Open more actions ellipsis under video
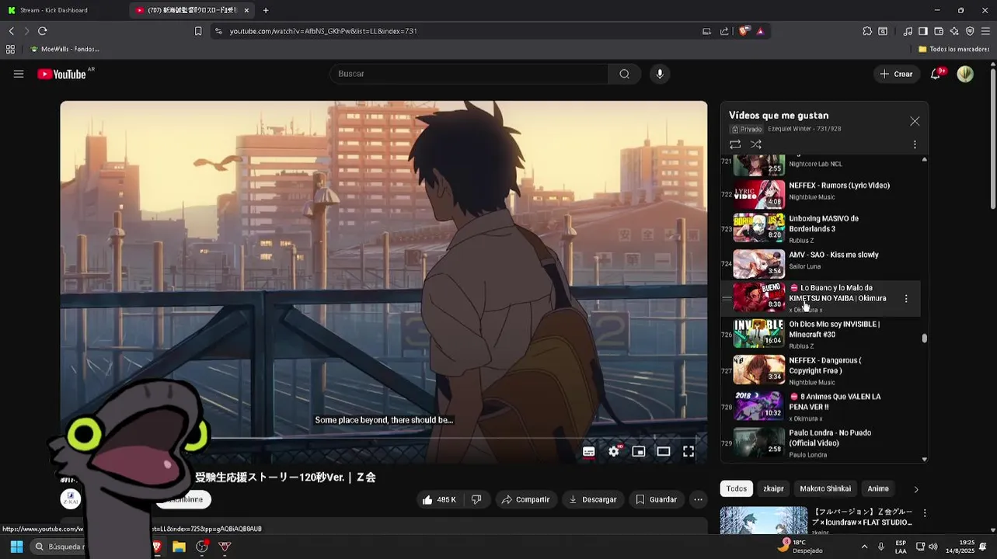The width and height of the screenshot is (997, 559). coord(699,499)
